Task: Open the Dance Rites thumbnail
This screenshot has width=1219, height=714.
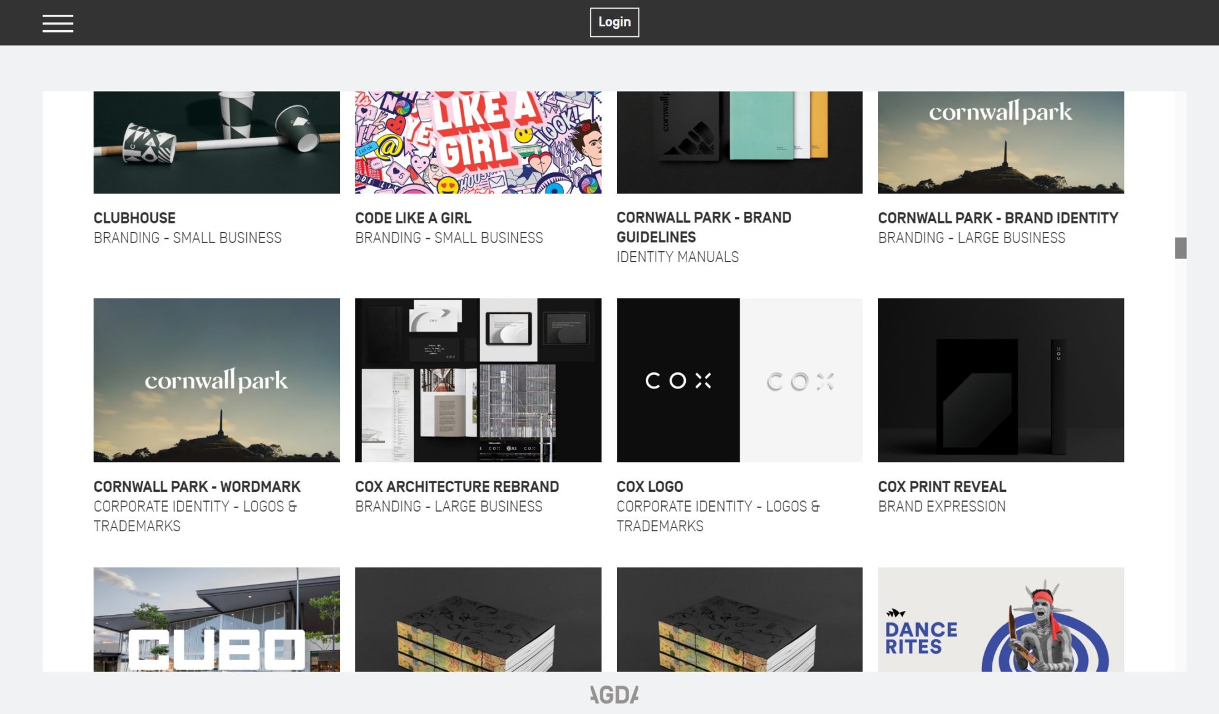Action: (x=1000, y=619)
